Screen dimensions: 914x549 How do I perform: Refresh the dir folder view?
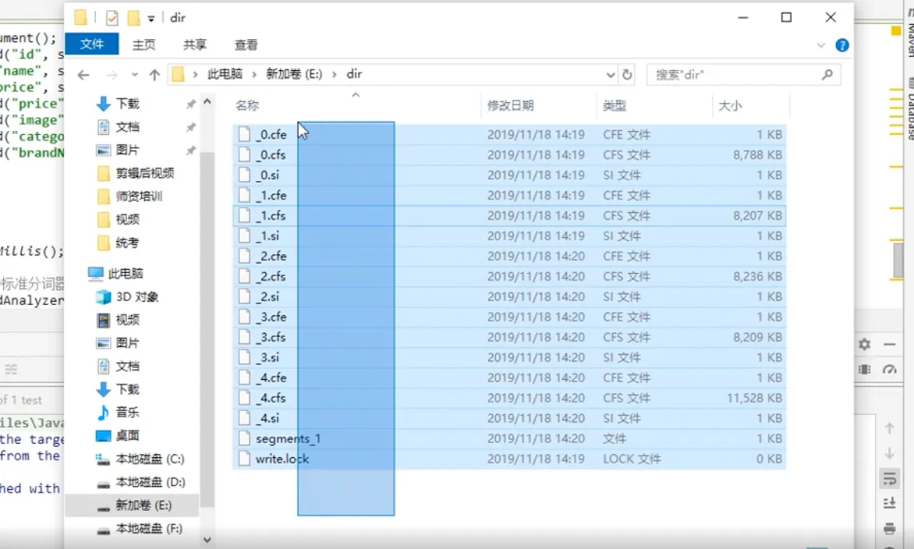[x=627, y=75]
